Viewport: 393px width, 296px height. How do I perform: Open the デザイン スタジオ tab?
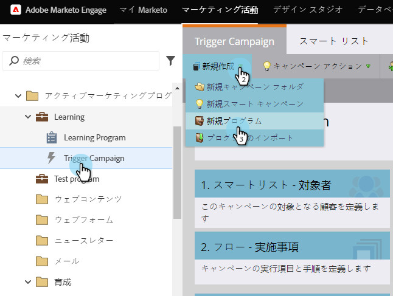308,10
